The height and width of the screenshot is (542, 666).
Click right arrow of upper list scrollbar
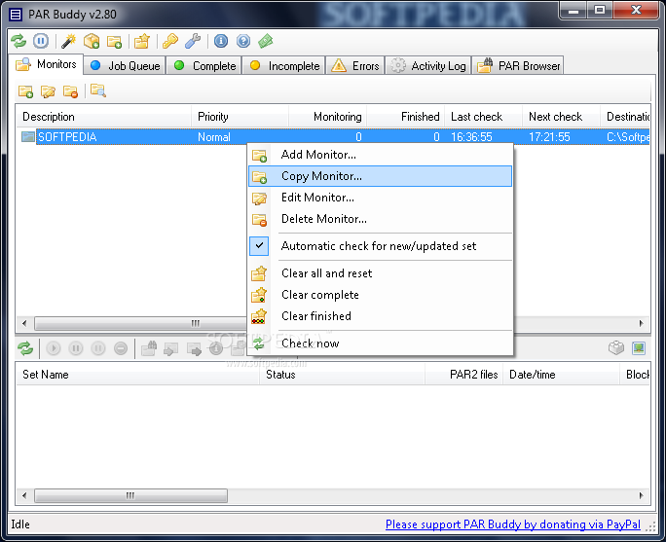click(641, 323)
